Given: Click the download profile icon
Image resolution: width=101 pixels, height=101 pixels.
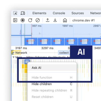Looking at the screenshot, I should (55, 20).
